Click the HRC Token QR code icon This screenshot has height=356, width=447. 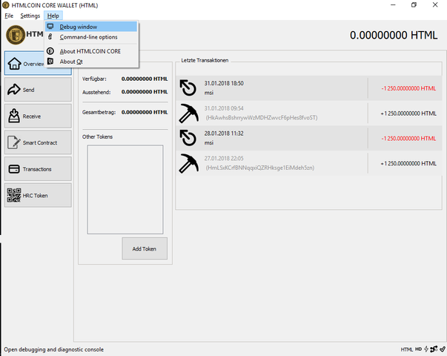pyautogui.click(x=14, y=195)
